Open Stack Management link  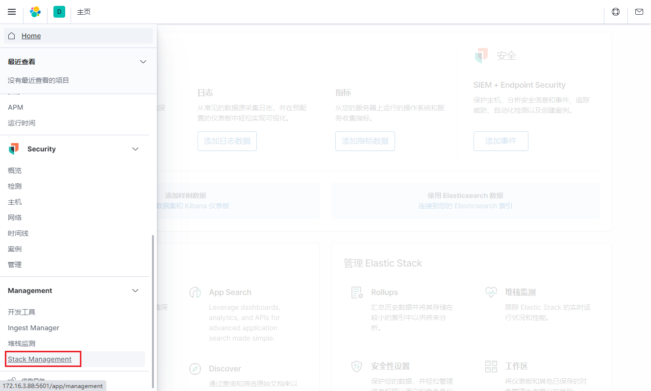coord(40,359)
